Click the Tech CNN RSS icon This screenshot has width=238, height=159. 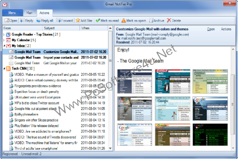(8, 69)
